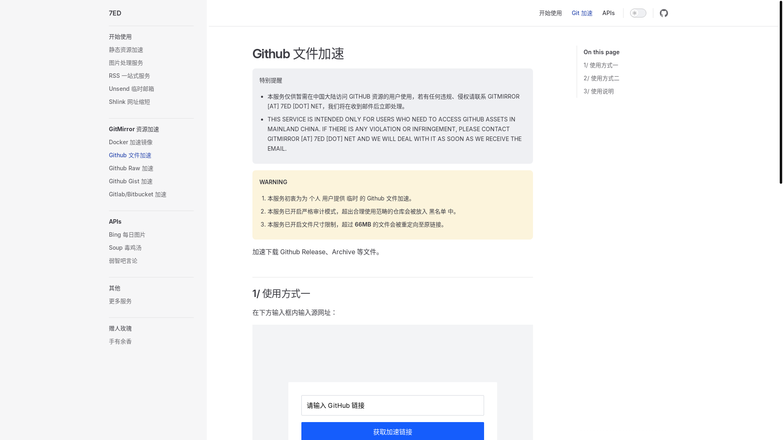Open Github Gist 加速 page

coord(130,181)
